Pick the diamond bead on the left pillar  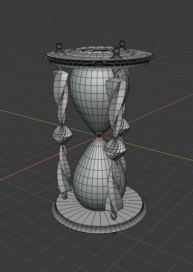pos(62,134)
